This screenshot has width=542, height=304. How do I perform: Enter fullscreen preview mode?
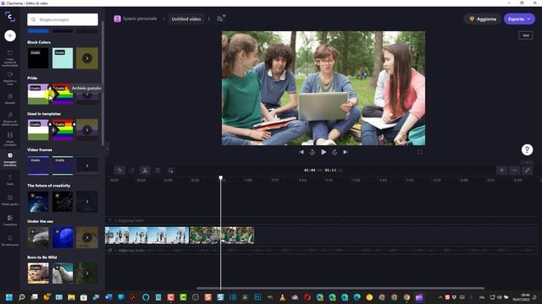point(419,152)
